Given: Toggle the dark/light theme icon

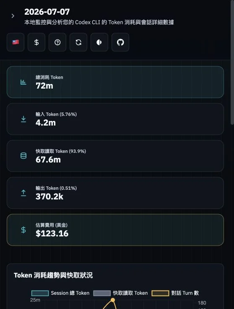Looking at the screenshot, I should click(x=99, y=42).
